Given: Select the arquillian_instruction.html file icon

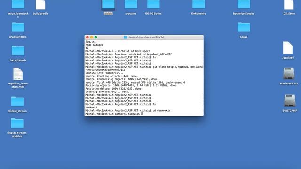Looking at the screenshot, I should (x=18, y=74).
